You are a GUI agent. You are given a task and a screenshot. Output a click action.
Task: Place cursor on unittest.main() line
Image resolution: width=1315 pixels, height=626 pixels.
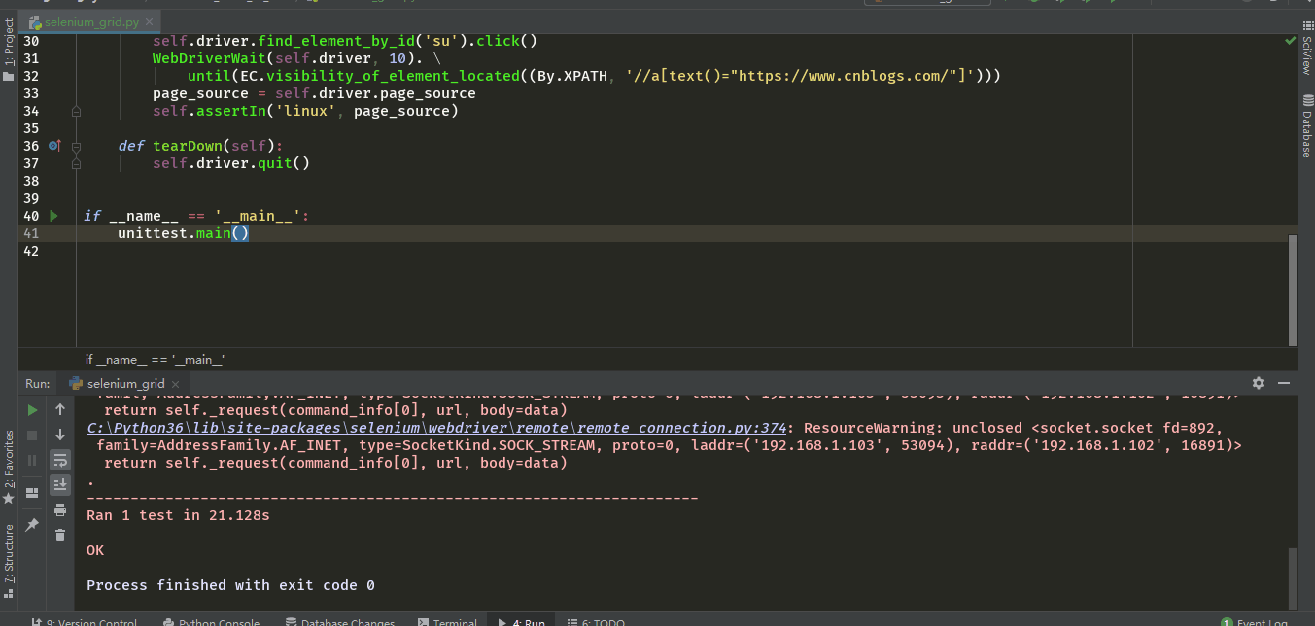(x=184, y=233)
